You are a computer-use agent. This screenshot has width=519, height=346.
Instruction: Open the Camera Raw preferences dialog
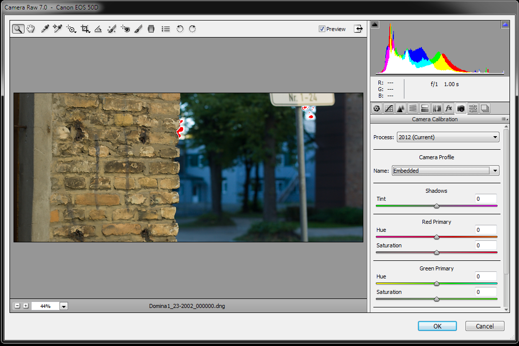(x=166, y=29)
